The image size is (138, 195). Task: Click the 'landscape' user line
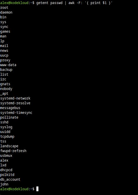pyautogui.click(x=9, y=146)
